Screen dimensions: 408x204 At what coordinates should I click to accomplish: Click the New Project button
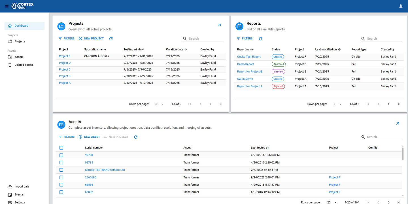tap(91, 39)
